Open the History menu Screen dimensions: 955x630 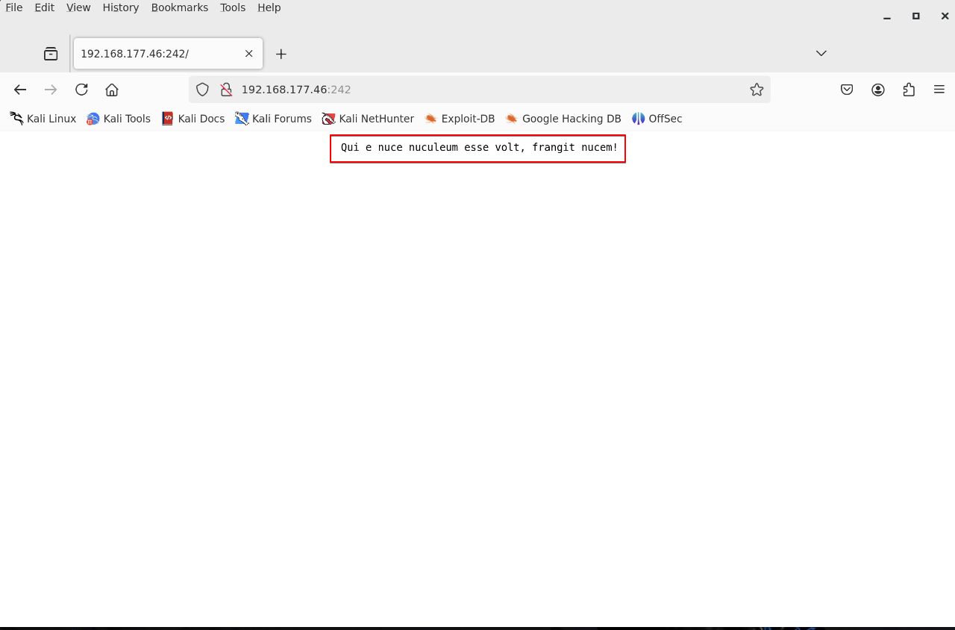point(121,7)
